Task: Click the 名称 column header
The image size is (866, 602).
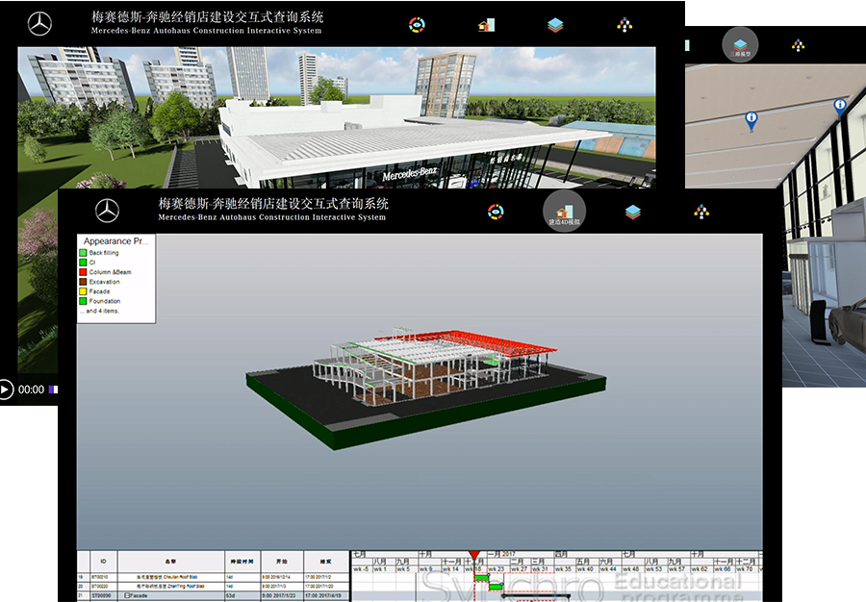Action: pos(170,562)
